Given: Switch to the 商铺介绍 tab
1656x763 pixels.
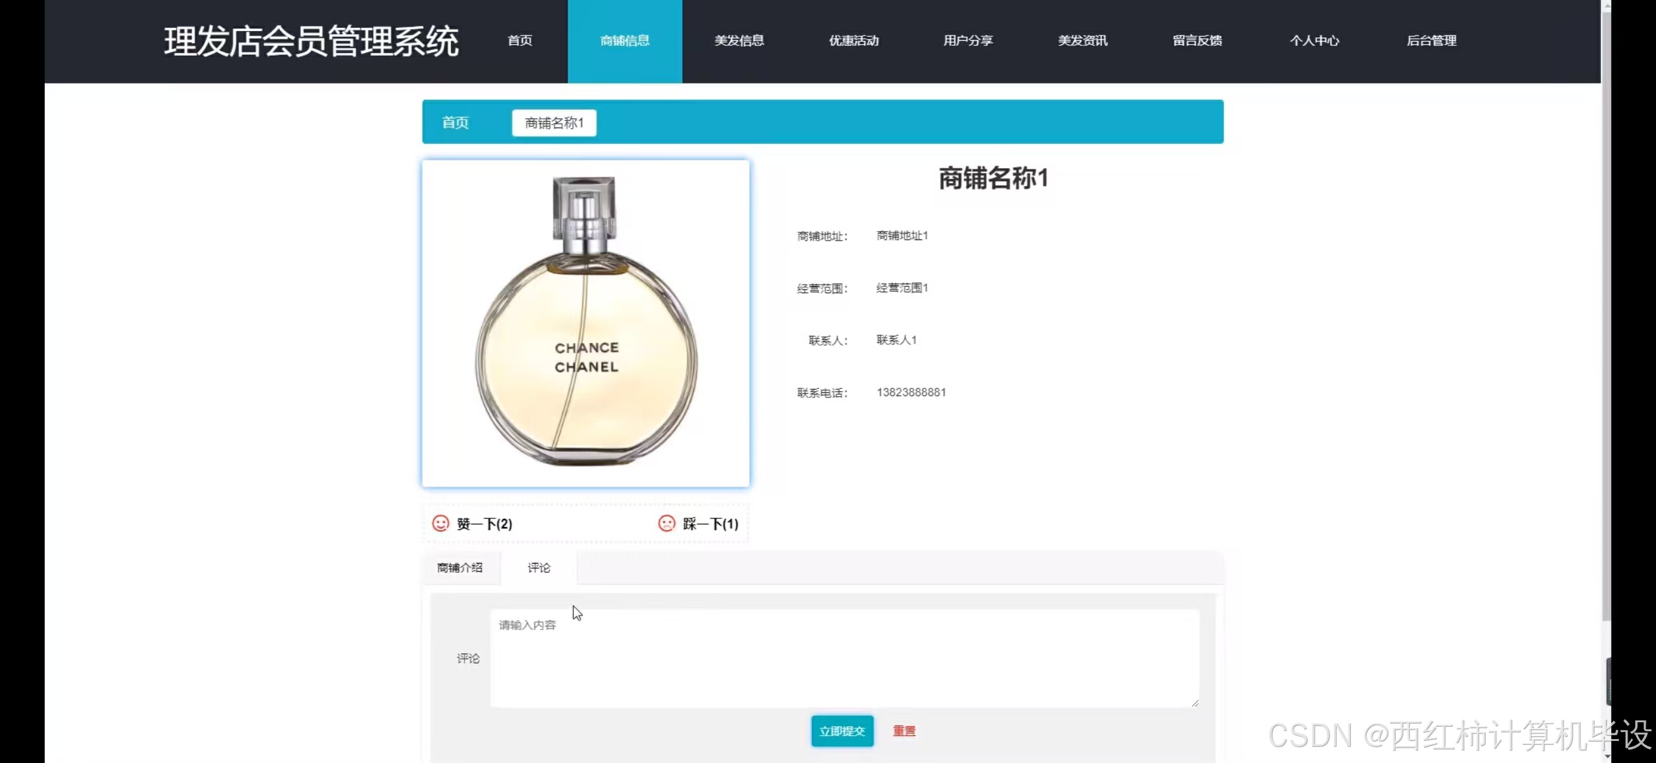Looking at the screenshot, I should click(460, 568).
